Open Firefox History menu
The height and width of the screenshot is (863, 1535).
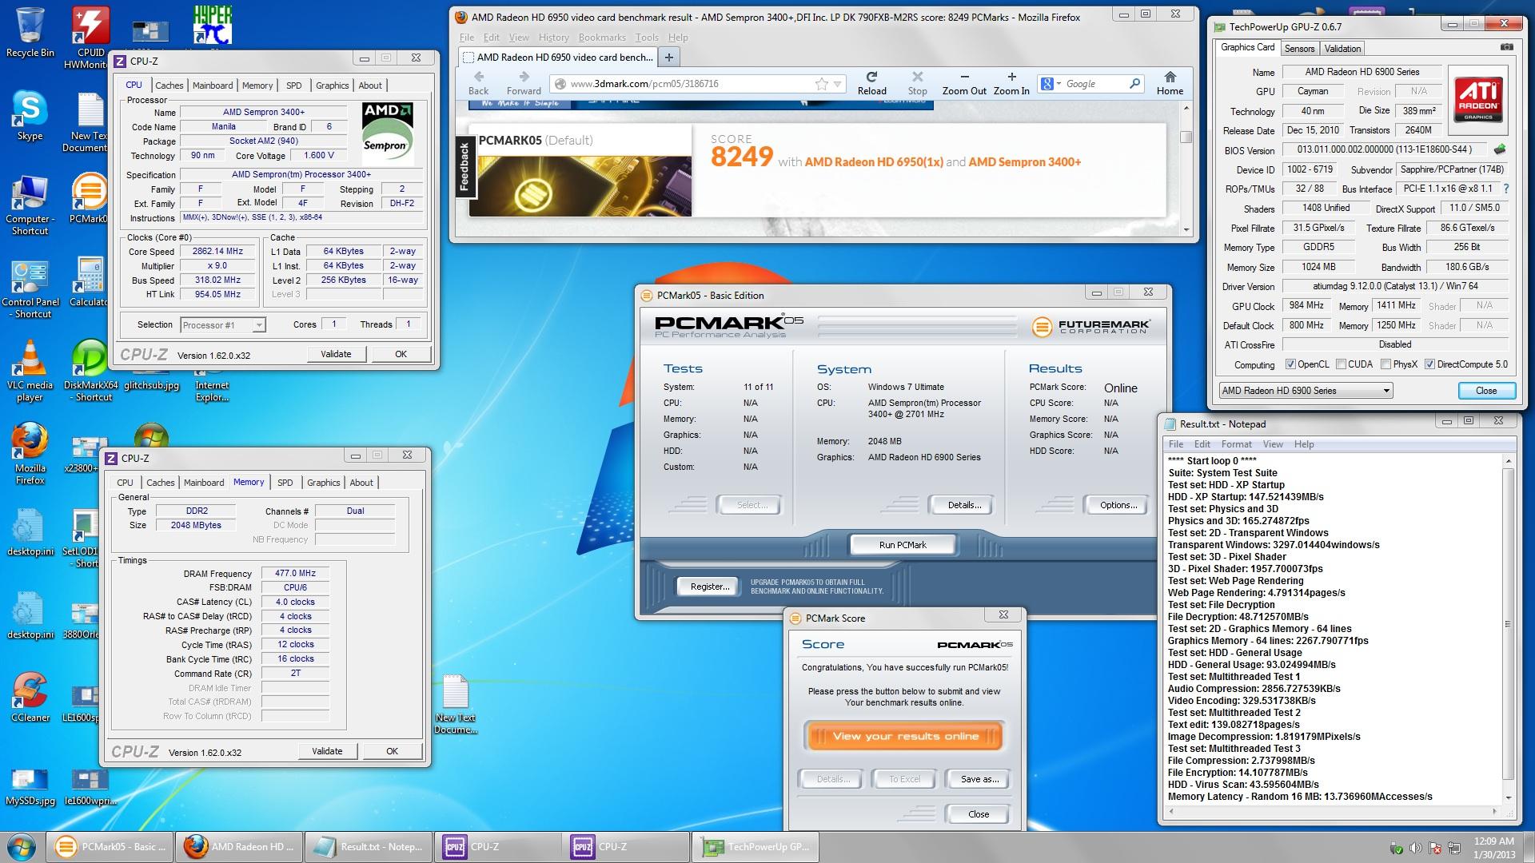pos(553,38)
